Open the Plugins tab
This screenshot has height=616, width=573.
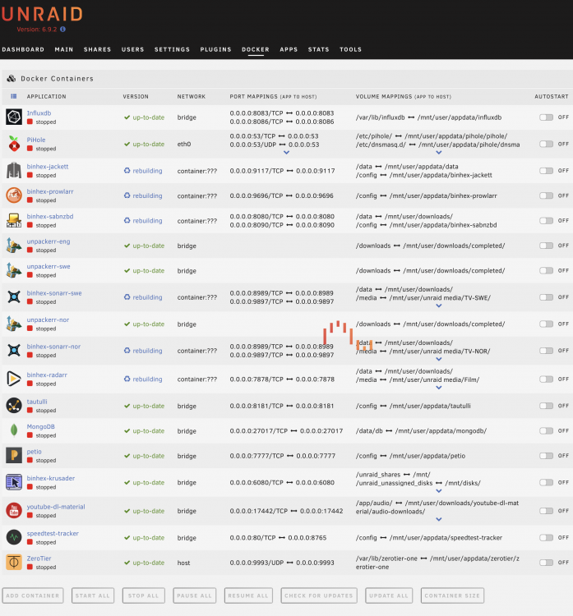(x=216, y=49)
